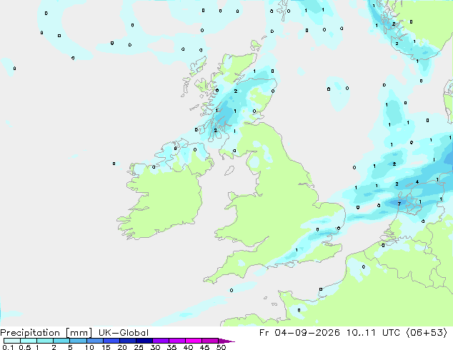Select the 5–10 mm legend color box
The image size is (453, 350).
(x=78, y=341)
